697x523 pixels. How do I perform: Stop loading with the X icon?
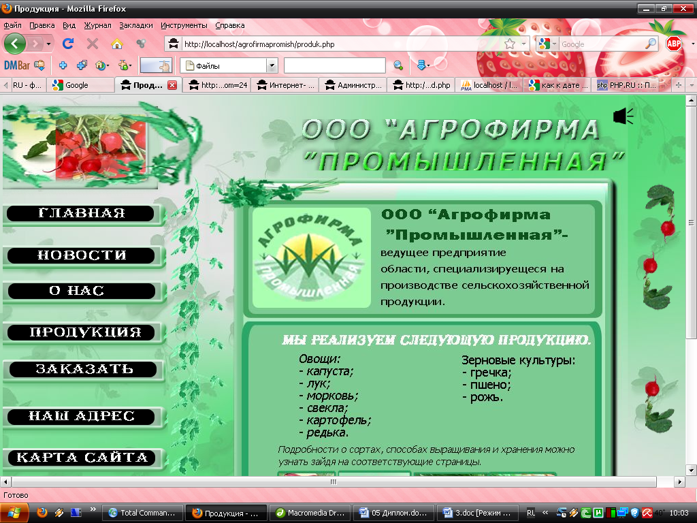coord(93,44)
